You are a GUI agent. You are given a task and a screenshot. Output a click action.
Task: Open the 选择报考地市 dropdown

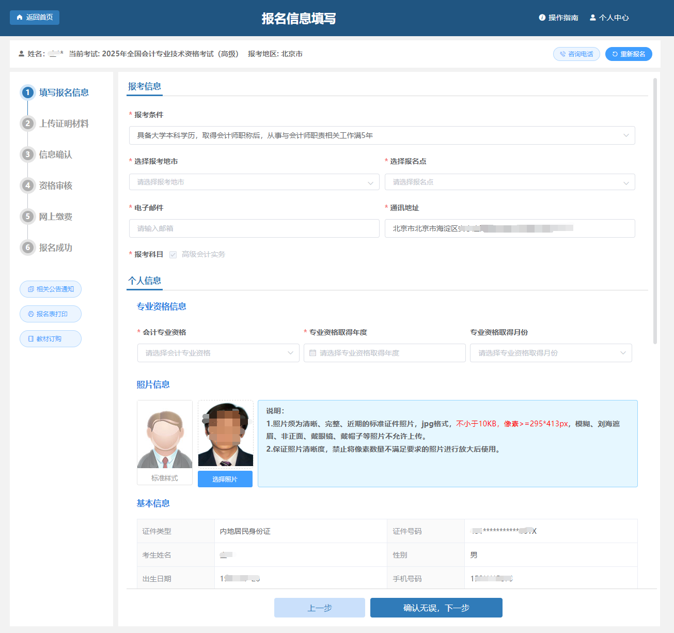click(254, 182)
